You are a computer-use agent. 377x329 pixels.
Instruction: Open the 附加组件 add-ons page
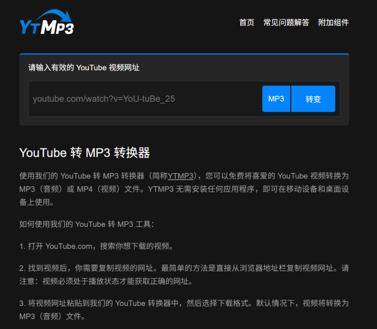334,23
